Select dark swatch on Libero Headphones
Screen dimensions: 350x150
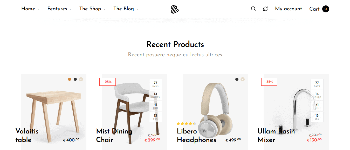tap(237, 79)
